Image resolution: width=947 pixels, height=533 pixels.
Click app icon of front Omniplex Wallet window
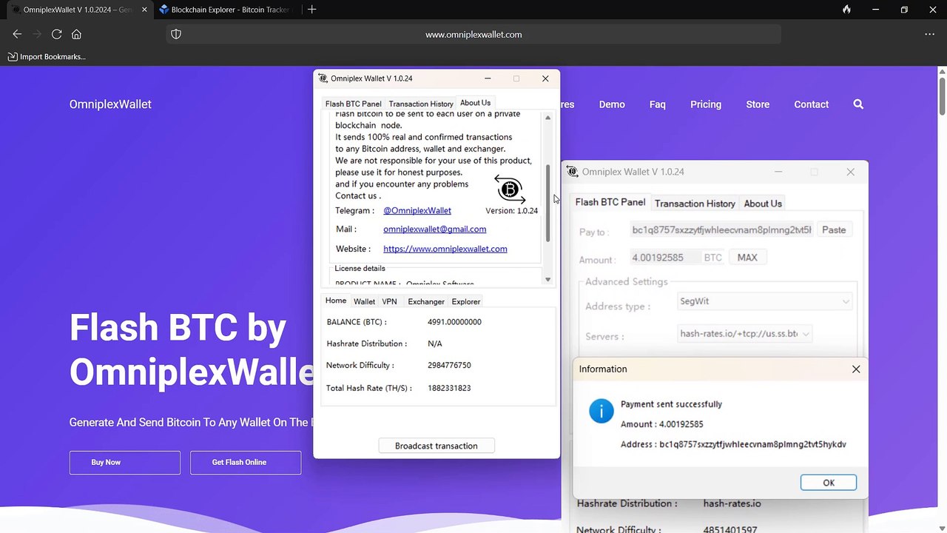click(x=323, y=78)
